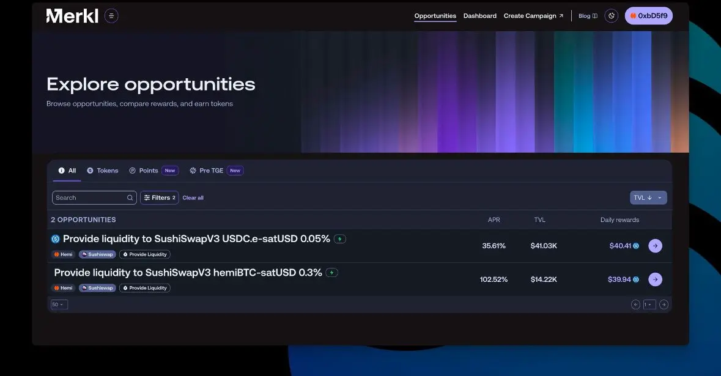Click the $14.22K TVL value

544,279
